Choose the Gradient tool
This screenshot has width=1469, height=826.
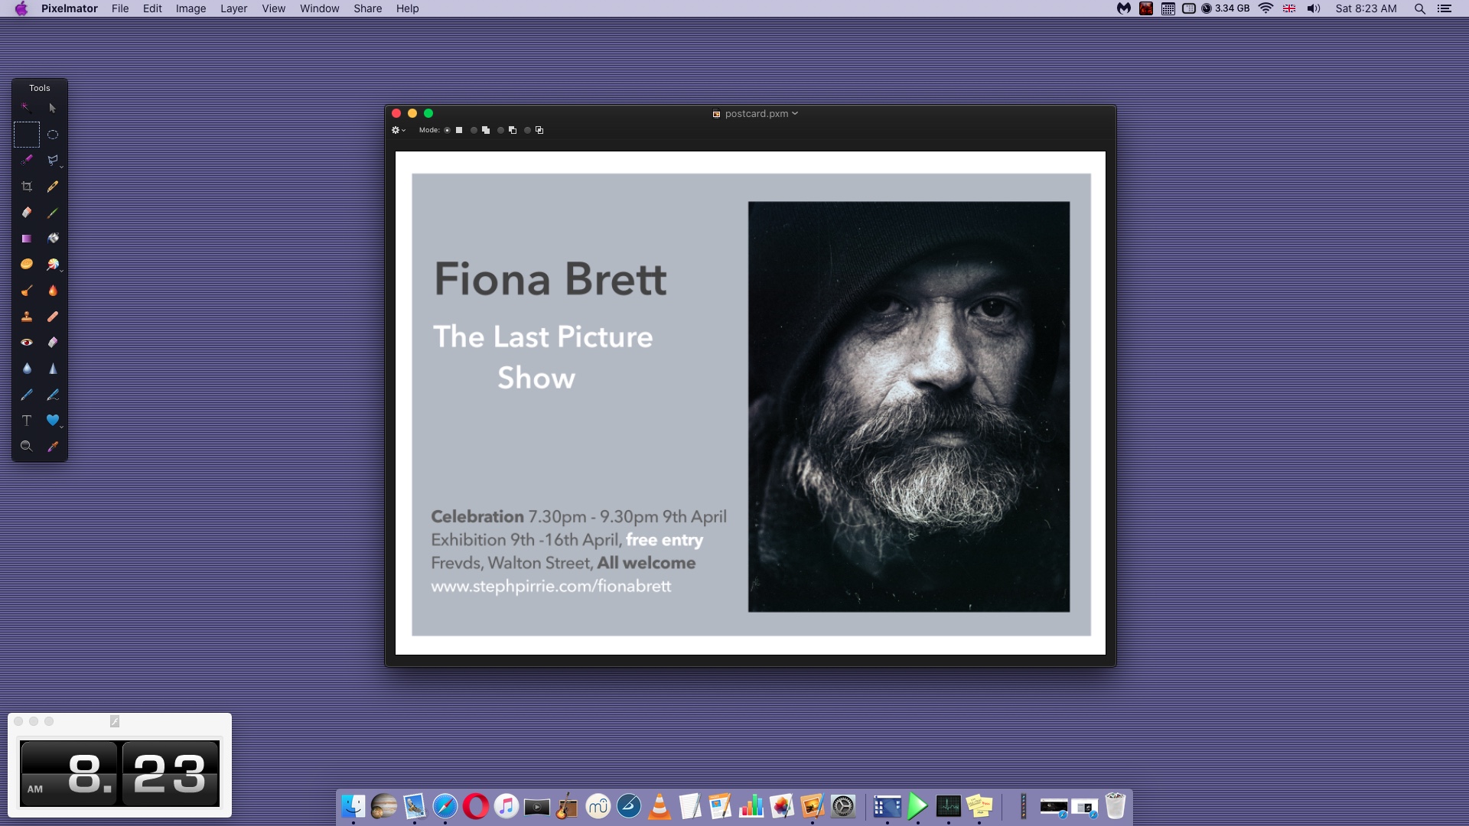click(27, 239)
